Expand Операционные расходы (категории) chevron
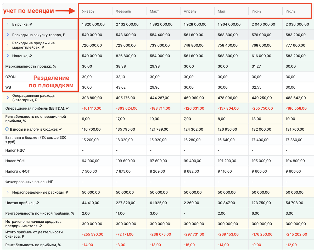Screen dimensions: 314x251 coord(8,98)
